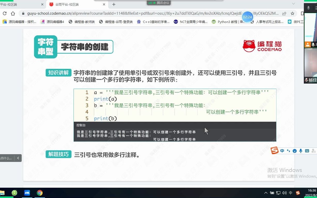
Task: Select the Sogou emoji picker icon
Action: tap(295, 151)
